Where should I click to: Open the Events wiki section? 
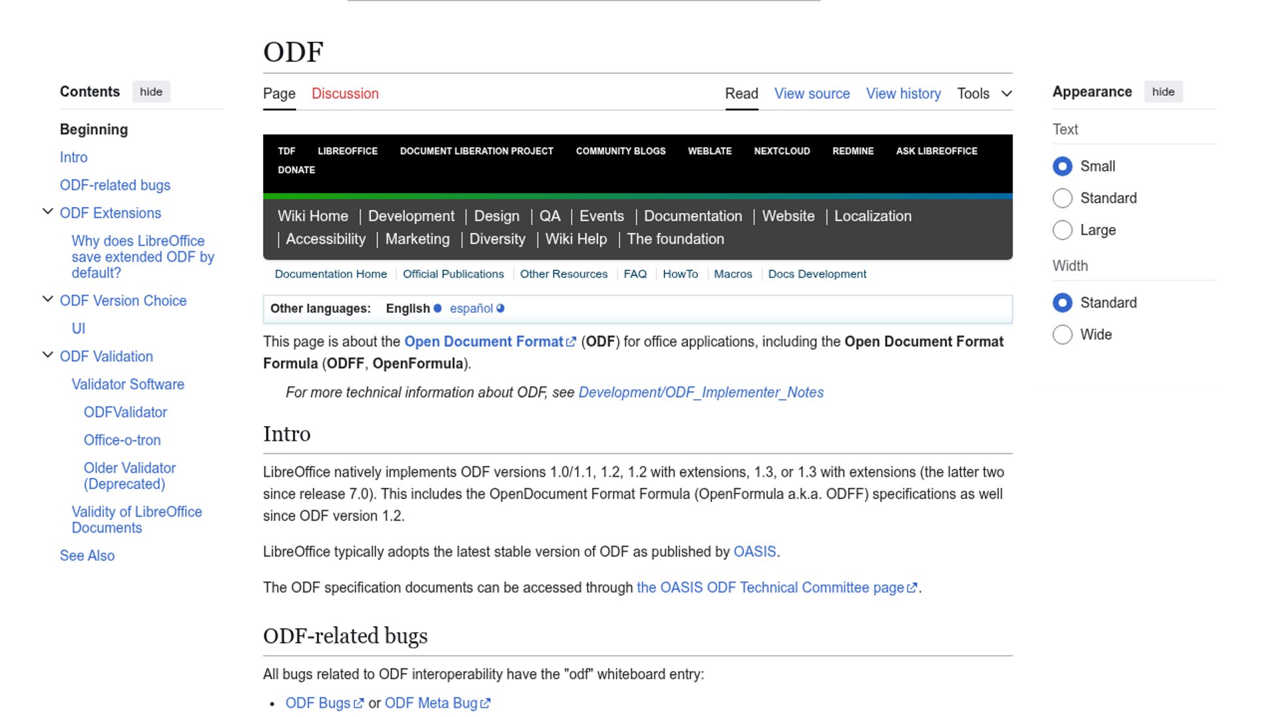point(601,216)
